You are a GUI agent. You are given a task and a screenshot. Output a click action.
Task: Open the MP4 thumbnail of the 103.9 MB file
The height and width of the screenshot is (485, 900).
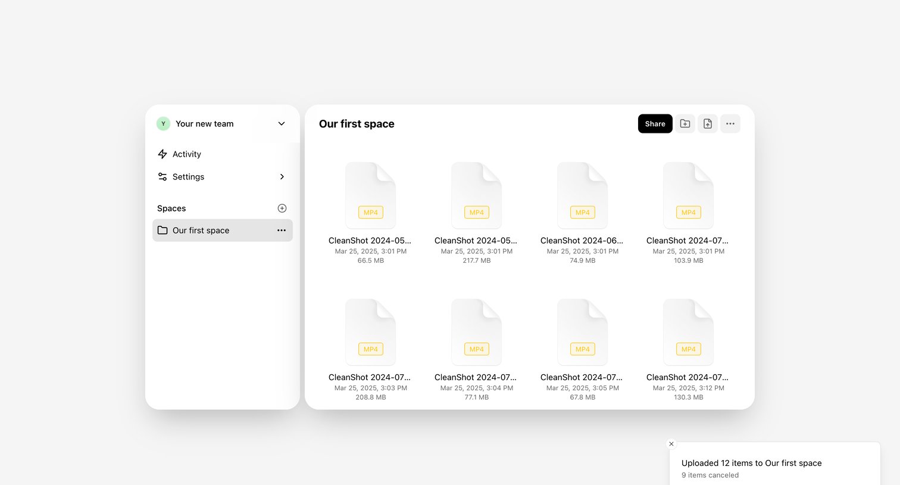pos(689,195)
